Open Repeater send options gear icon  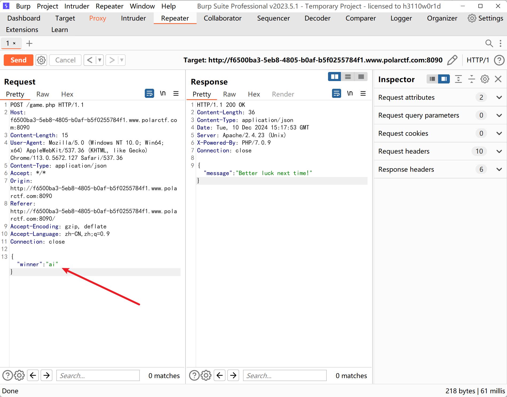pos(41,60)
